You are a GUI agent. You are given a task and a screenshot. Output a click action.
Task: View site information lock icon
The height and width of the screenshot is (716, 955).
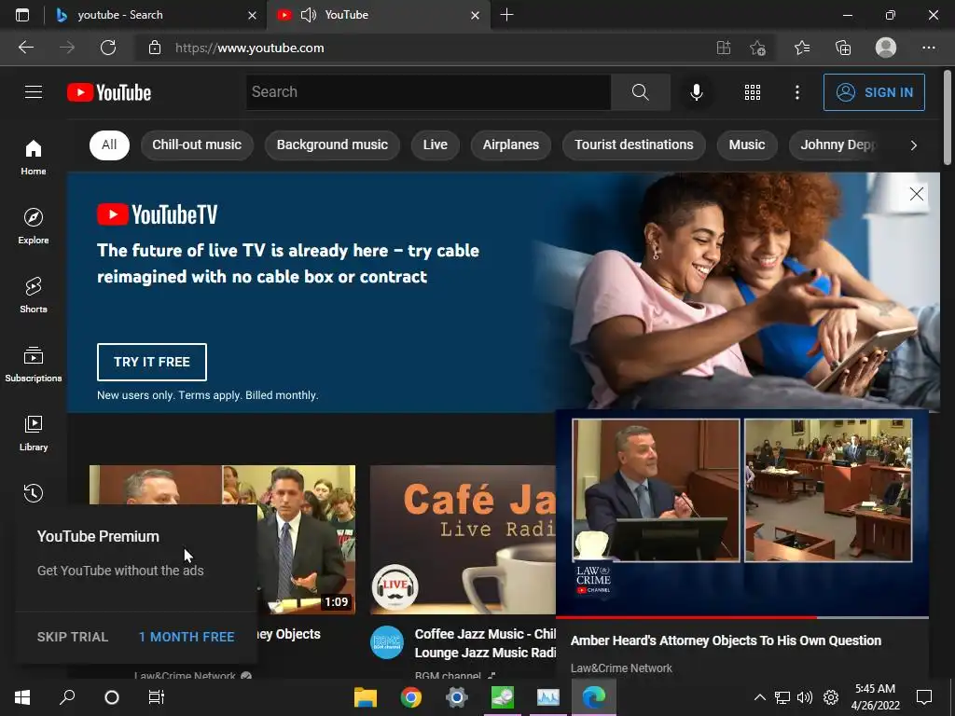(155, 48)
